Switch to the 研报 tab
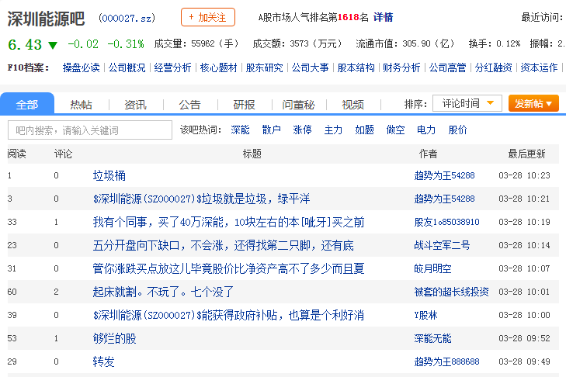Screen dimensions: 566x377 (245, 105)
